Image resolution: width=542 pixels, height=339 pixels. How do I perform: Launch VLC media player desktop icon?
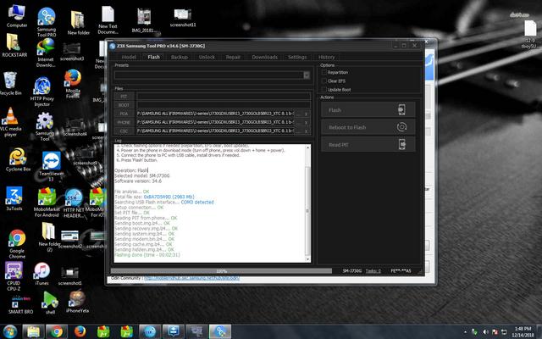tap(10, 122)
